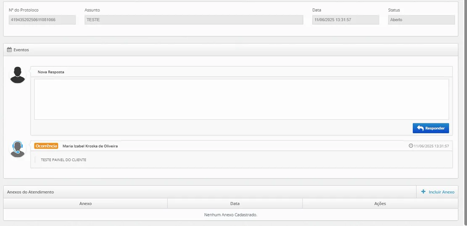Click the Nº do Protocolo field
This screenshot has height=226, width=467.
pos(42,20)
